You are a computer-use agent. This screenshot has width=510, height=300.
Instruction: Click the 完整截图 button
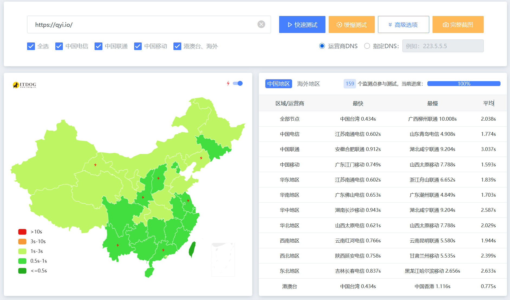point(458,25)
